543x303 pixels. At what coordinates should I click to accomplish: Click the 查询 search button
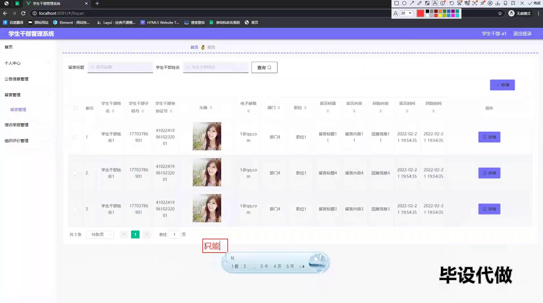click(264, 67)
